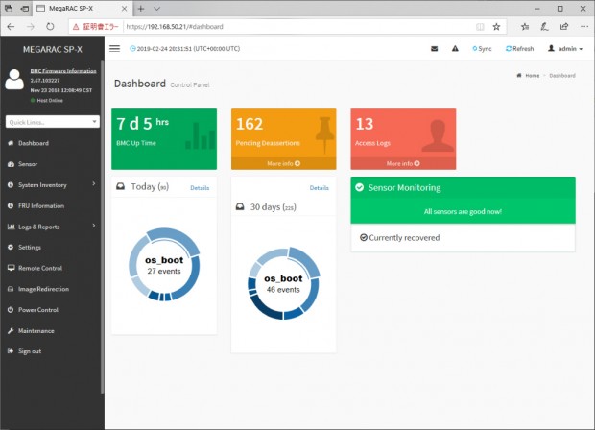
Task: Click More info under Pending Deassertions
Action: click(283, 163)
